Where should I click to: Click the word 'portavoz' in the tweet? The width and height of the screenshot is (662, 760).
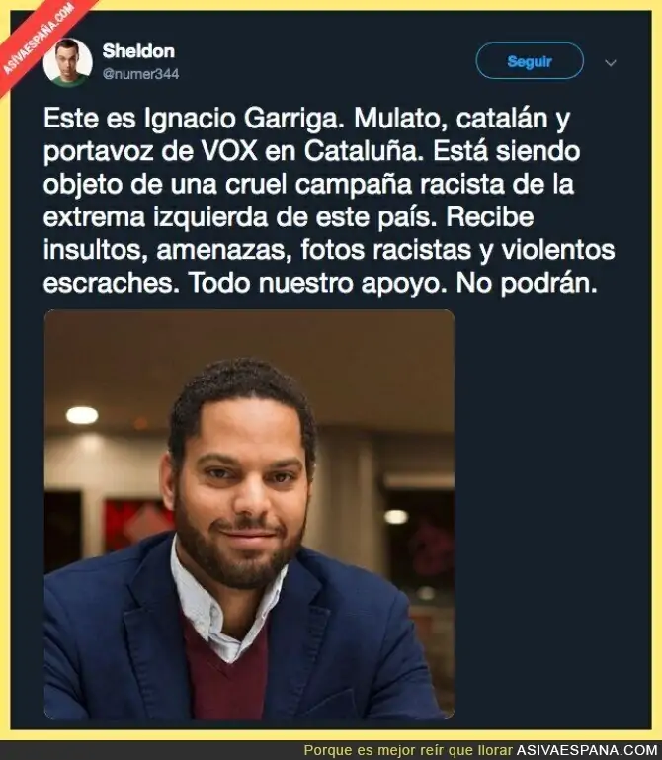coord(99,152)
